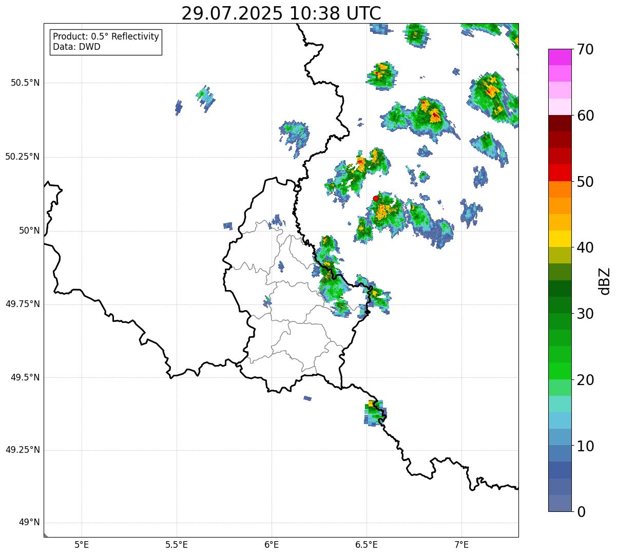
Task: Click the colorbar tick label 40
Action: pyautogui.click(x=585, y=247)
